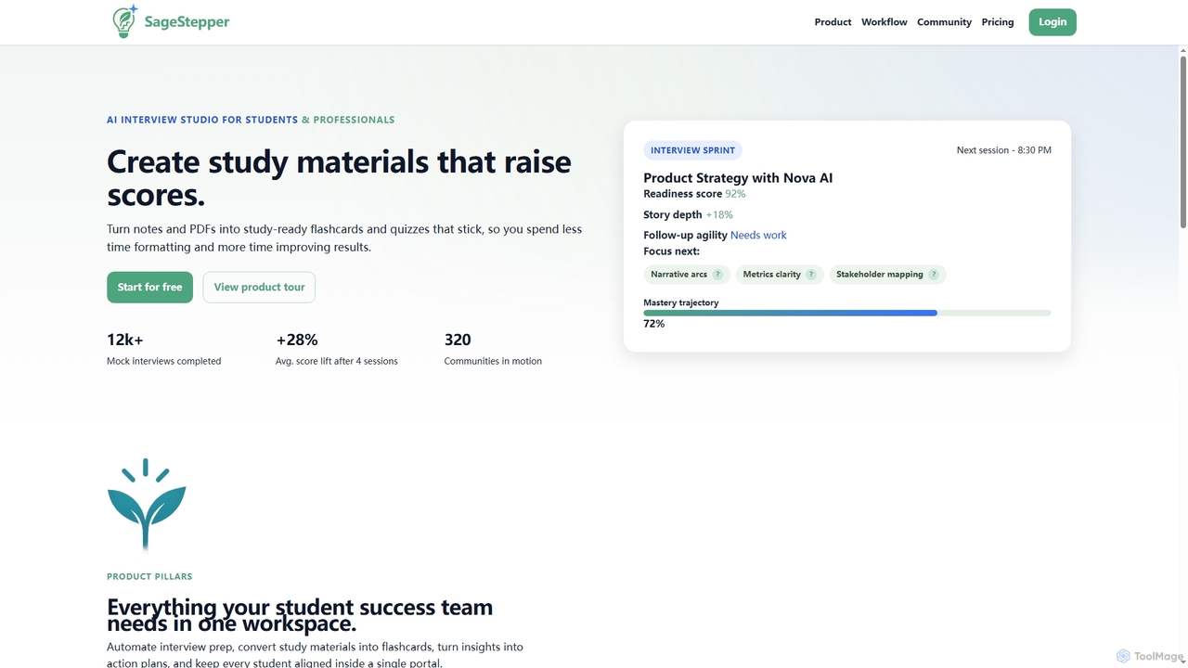Click 'AI INTERVIEW STUDIO FOR STUDENTS' tagline
The height and width of the screenshot is (668, 1188).
pyautogui.click(x=202, y=120)
